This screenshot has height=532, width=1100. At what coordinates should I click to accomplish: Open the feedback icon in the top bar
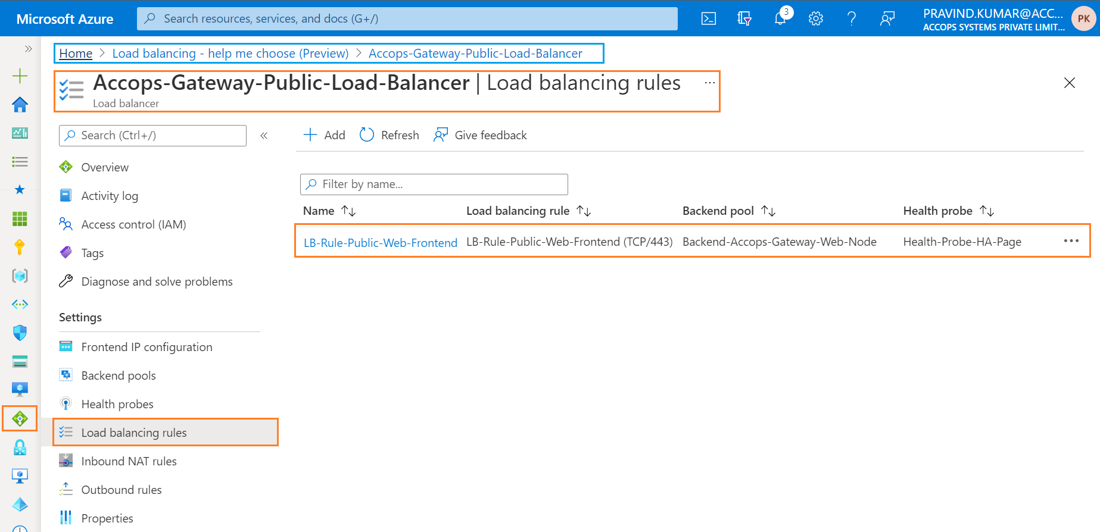[887, 18]
